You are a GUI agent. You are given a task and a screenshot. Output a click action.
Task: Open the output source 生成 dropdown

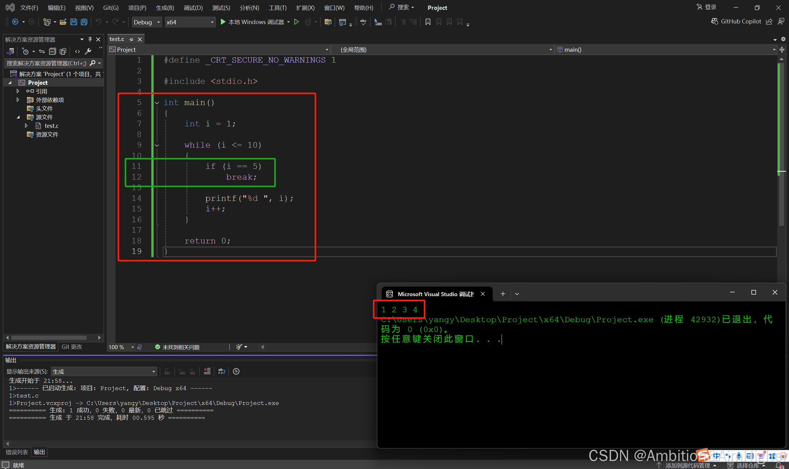point(104,372)
